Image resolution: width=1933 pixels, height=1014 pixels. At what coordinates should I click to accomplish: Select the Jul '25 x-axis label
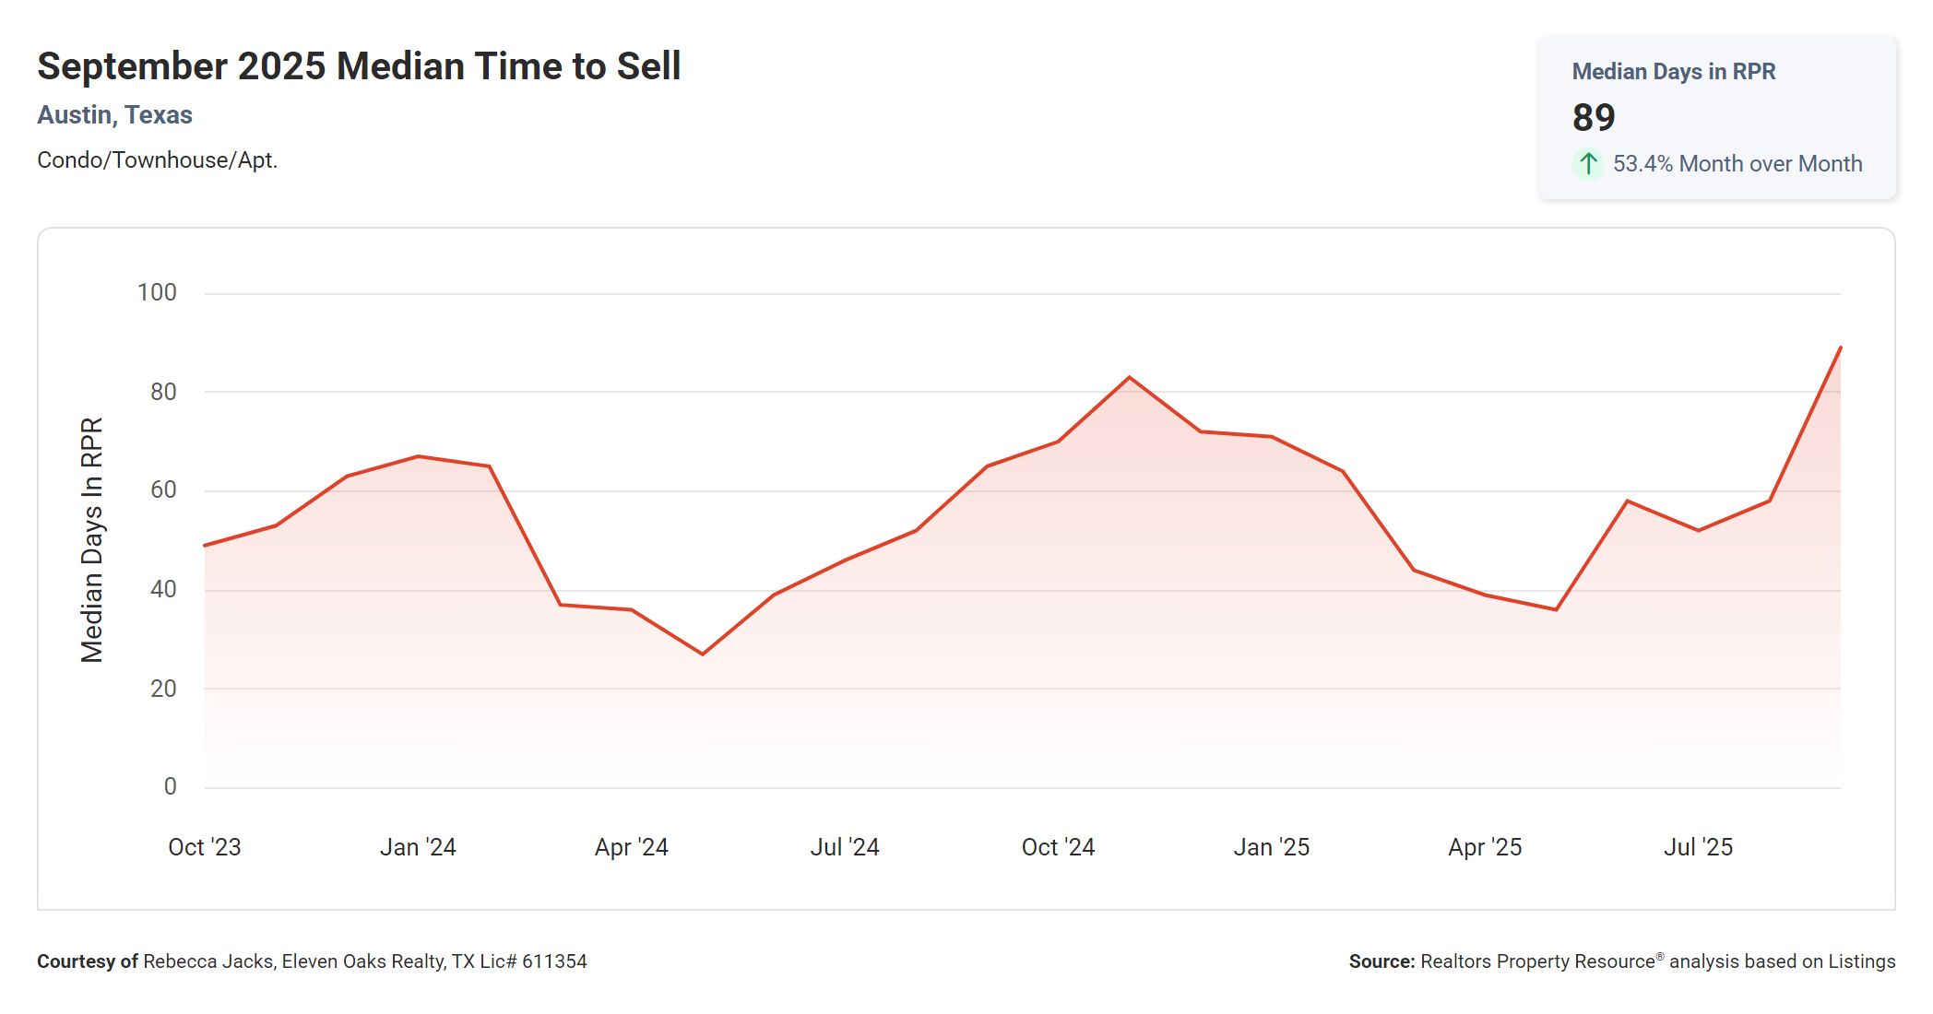point(1698,847)
